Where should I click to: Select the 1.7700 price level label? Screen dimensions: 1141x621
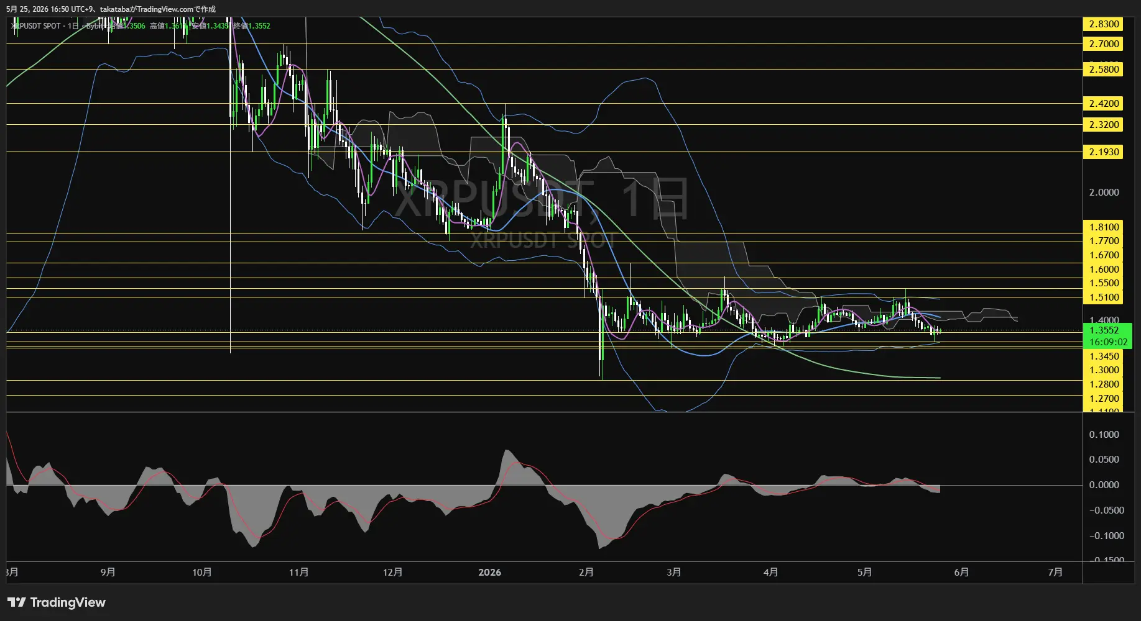tap(1104, 241)
